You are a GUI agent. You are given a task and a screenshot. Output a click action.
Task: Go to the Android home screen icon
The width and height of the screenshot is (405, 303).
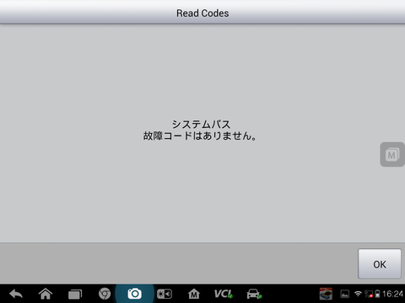(x=46, y=294)
